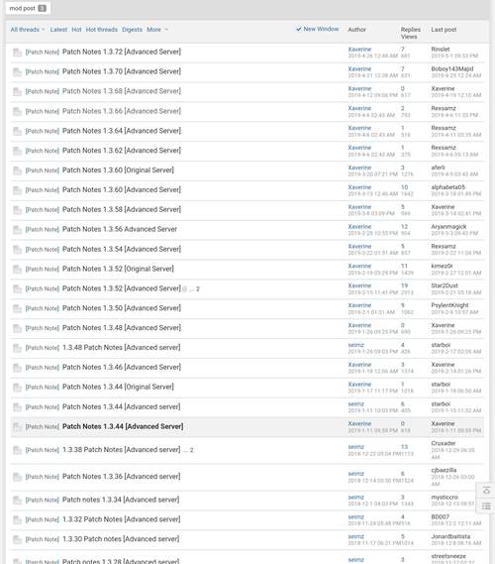The width and height of the screenshot is (495, 564).
Task: Switch to the Latest tab
Action: (58, 30)
